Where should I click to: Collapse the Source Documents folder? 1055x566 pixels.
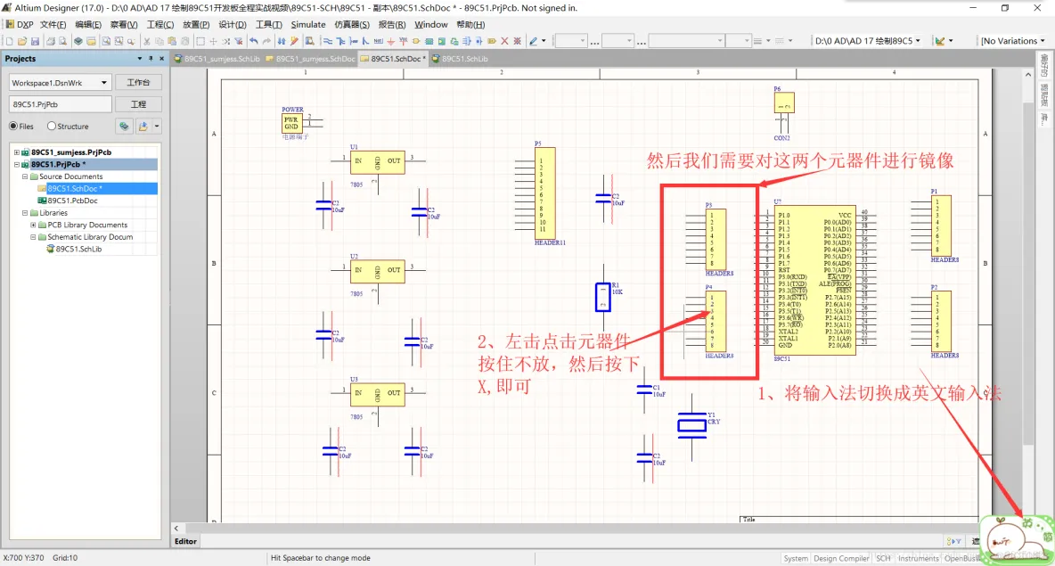pos(25,176)
